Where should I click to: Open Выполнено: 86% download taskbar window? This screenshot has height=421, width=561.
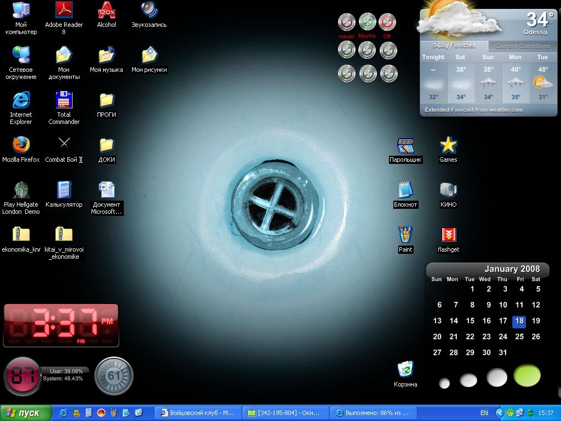coord(373,413)
